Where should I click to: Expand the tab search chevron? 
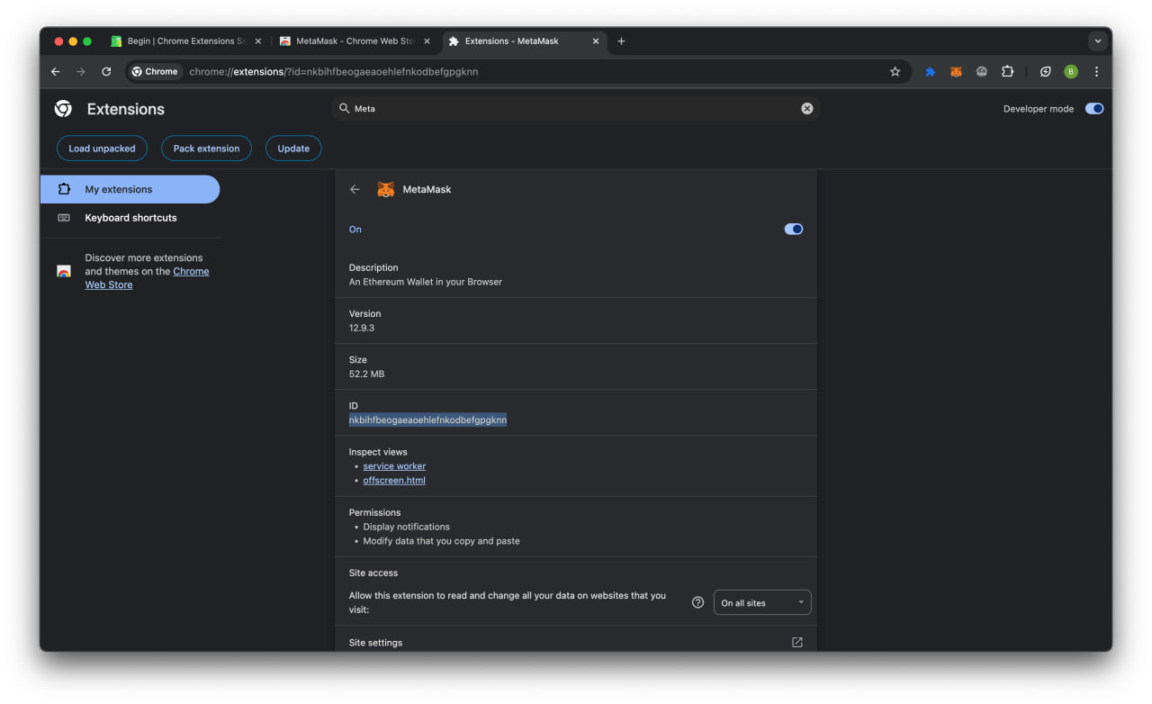click(x=1097, y=41)
